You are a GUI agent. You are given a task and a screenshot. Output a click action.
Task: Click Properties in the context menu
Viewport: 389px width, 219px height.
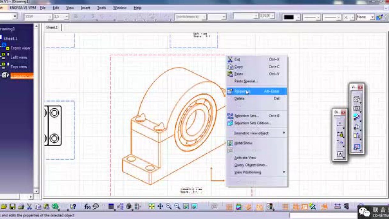pyautogui.click(x=243, y=91)
